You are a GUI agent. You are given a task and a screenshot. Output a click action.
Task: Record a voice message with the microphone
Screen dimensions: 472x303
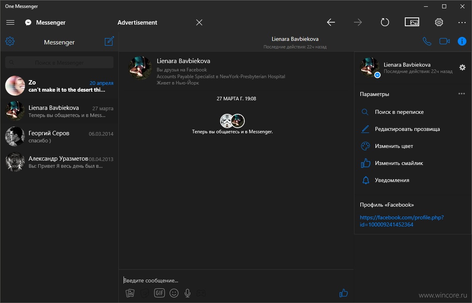point(188,293)
